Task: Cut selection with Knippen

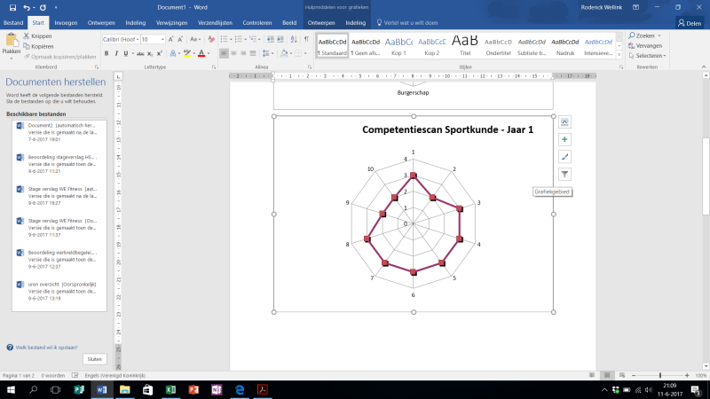Action: [x=37, y=35]
